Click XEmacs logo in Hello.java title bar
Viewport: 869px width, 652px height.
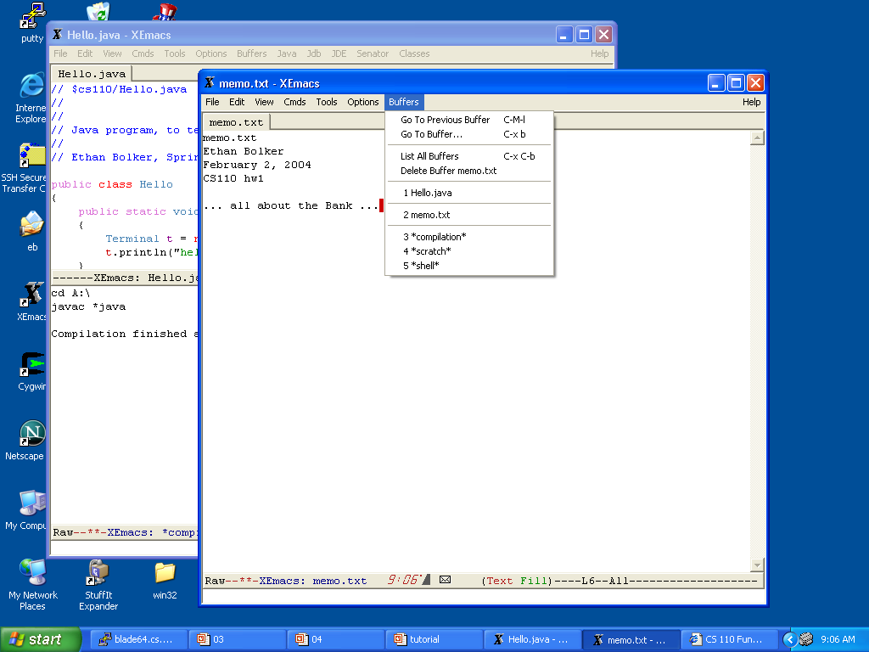tap(57, 34)
